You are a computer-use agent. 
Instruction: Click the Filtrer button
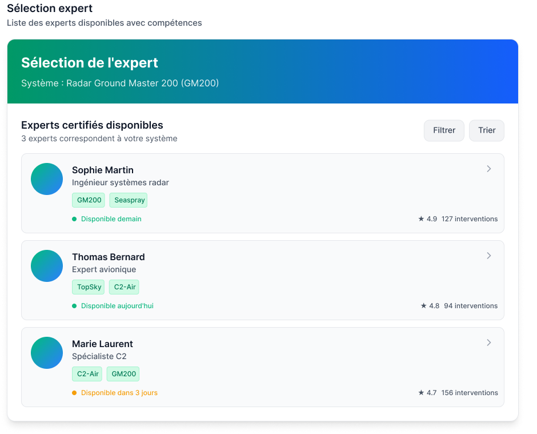pos(444,130)
